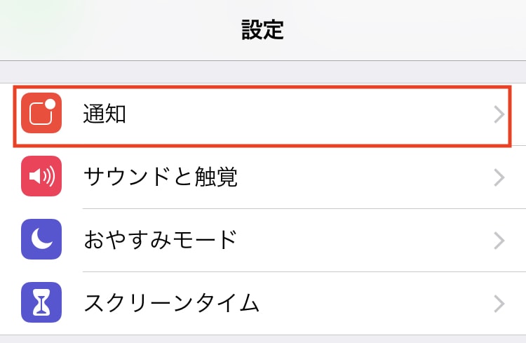Click blank middle area of サウンドと触覚 row
The width and height of the screenshot is (526, 343).
pos(365,177)
